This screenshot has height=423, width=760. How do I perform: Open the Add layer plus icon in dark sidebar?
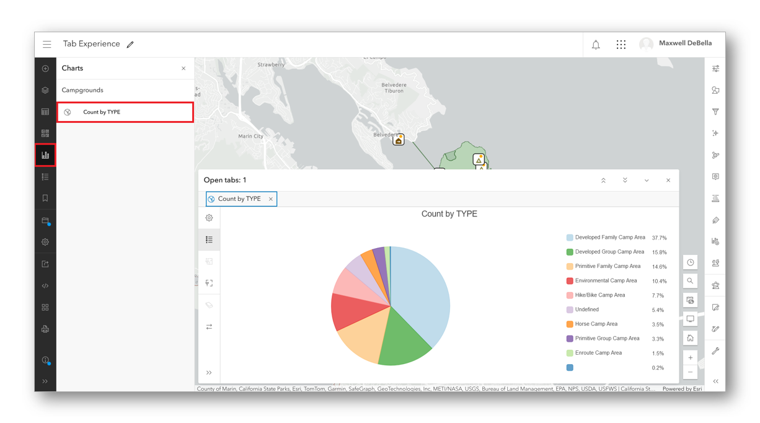click(x=45, y=69)
